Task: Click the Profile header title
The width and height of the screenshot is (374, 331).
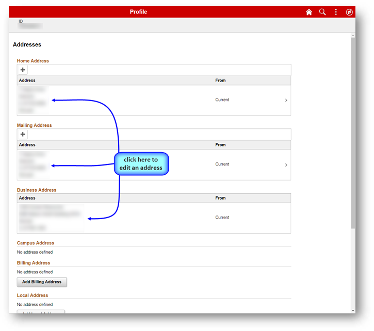Action: [x=138, y=12]
